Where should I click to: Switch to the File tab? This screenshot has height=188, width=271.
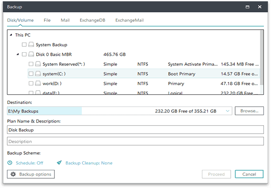47,20
